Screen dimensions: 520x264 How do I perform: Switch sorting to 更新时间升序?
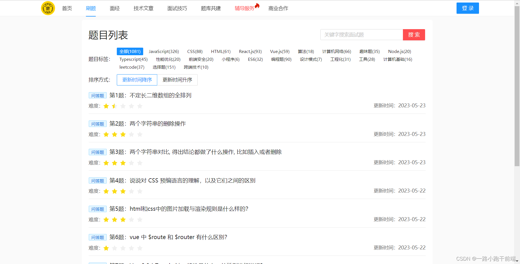coord(177,80)
